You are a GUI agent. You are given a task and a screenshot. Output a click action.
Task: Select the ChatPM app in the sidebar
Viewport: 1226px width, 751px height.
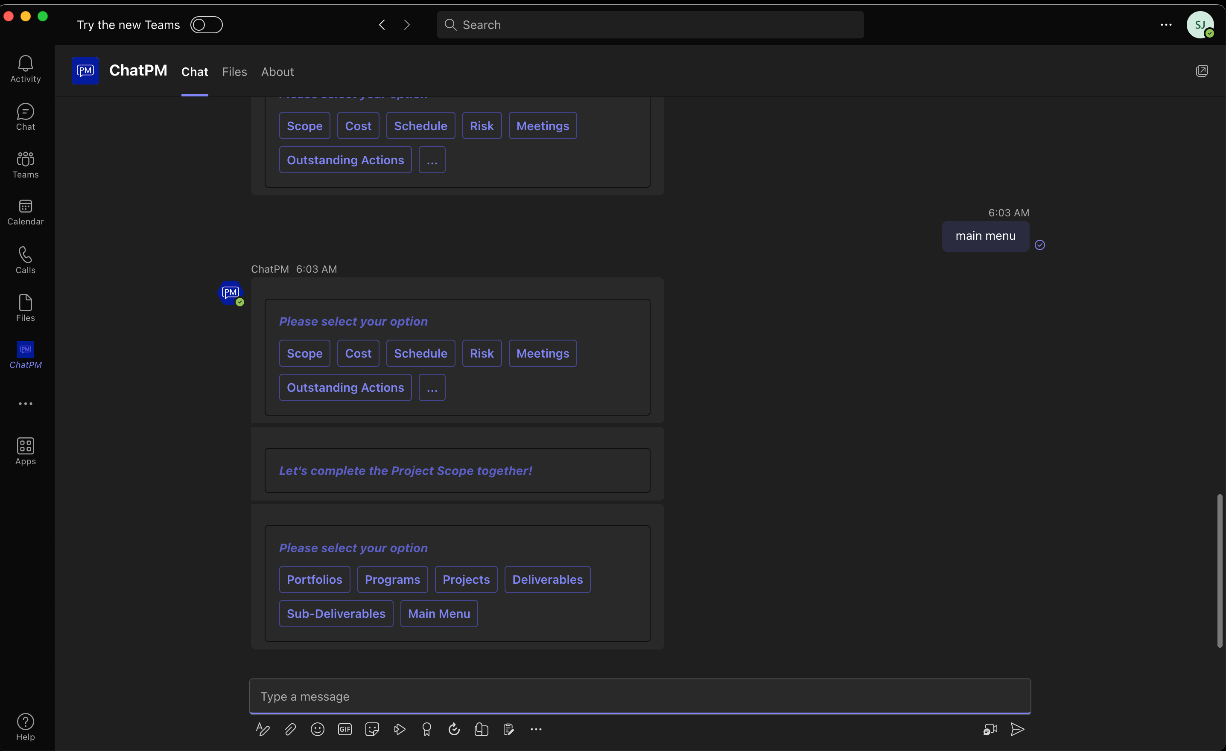point(25,355)
